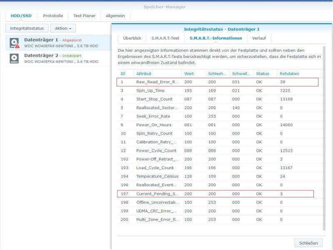Select the Spin_Up_Time attribute row
The width and height of the screenshot is (333, 250).
219,90
